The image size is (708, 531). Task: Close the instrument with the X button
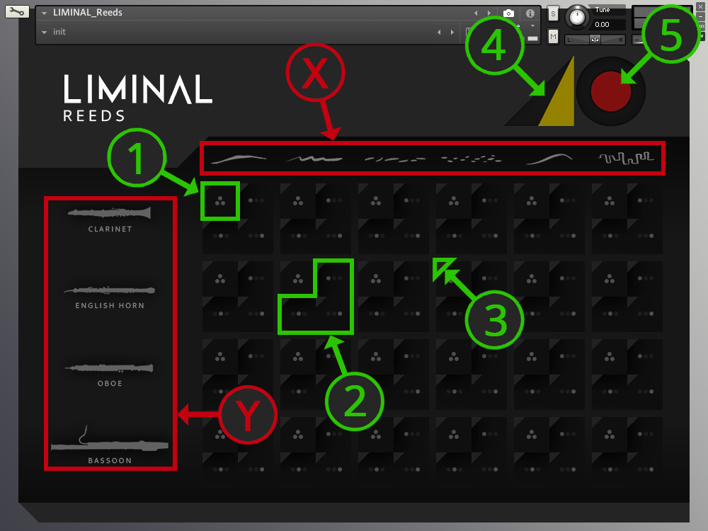tap(700, 7)
